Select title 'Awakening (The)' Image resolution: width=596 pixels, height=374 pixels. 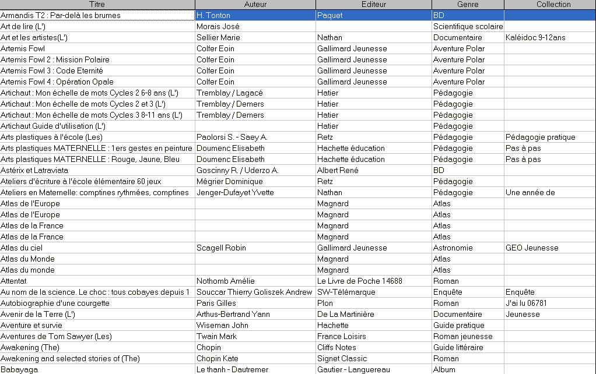30,347
